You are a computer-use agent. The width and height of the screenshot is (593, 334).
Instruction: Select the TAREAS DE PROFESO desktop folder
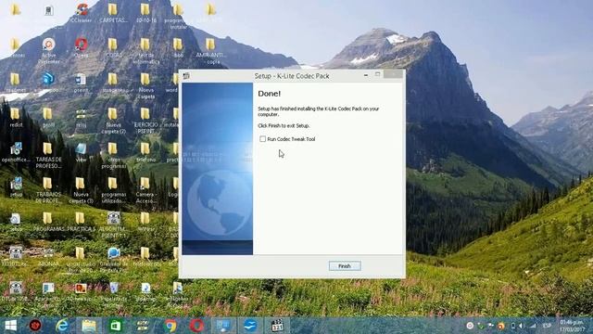tap(48, 156)
